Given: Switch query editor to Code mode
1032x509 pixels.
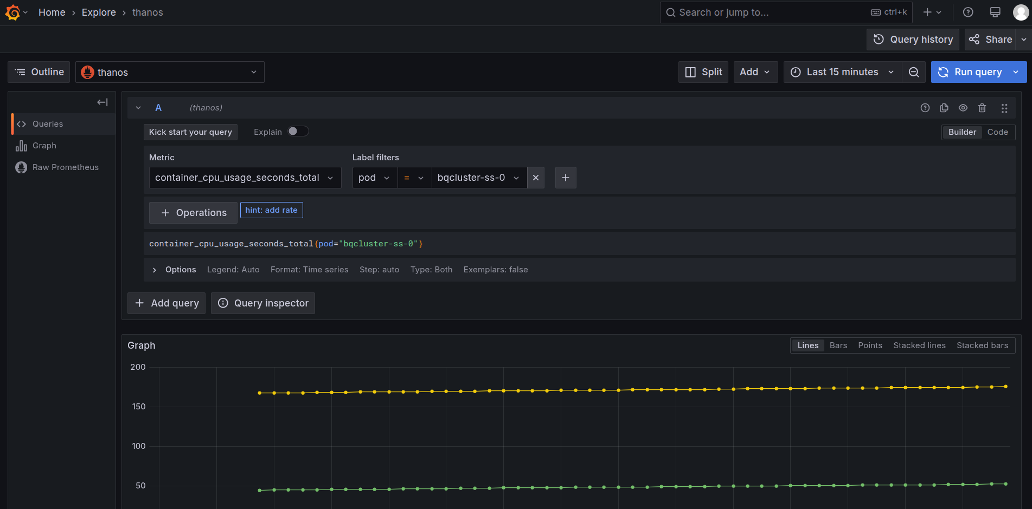Looking at the screenshot, I should (x=997, y=132).
